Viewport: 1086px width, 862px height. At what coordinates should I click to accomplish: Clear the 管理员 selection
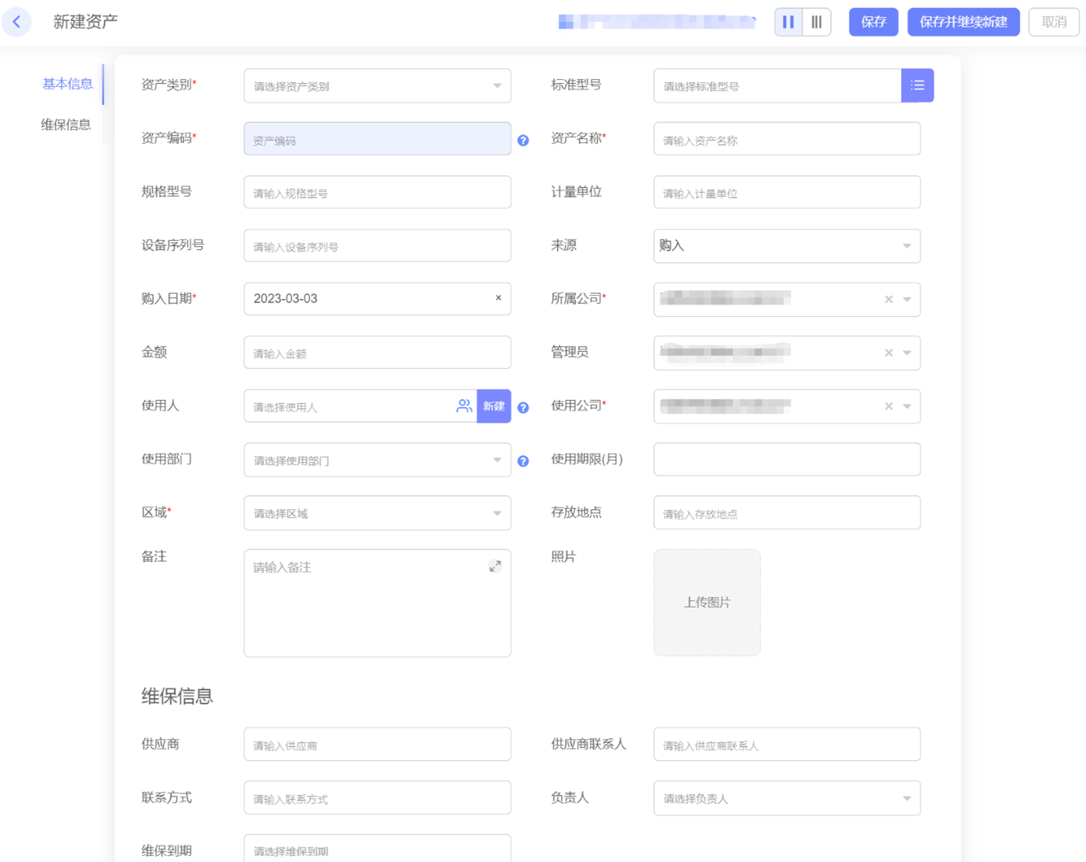click(888, 352)
